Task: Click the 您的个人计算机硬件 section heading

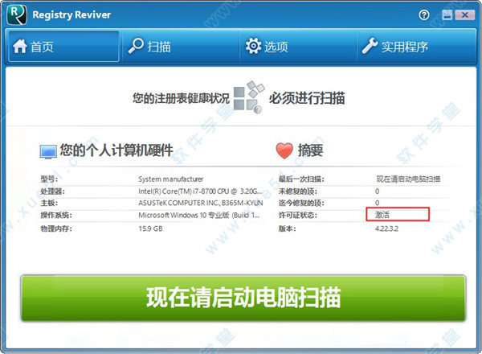Action: (116, 150)
